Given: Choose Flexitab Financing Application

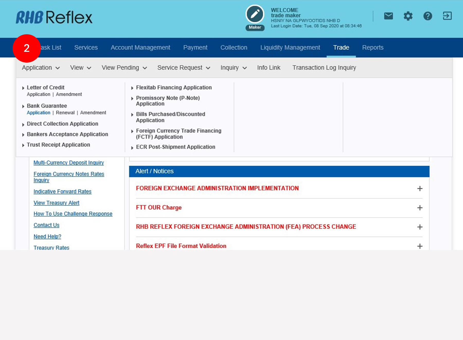Looking at the screenshot, I should click(174, 88).
